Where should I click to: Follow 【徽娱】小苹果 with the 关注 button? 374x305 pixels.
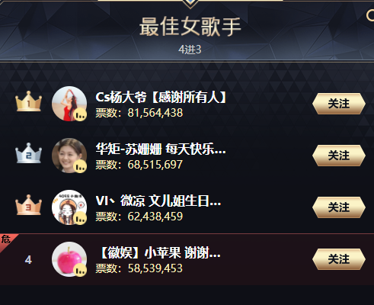click(339, 259)
